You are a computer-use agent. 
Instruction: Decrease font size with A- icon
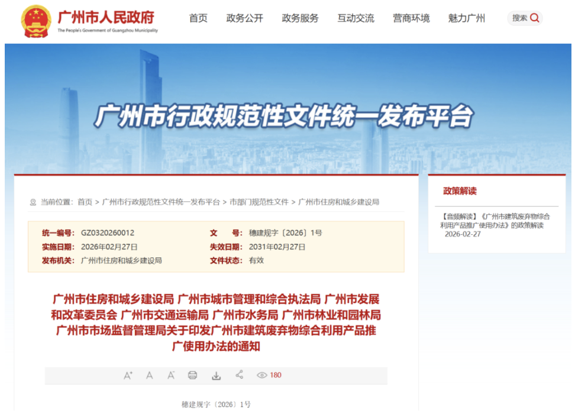(171, 375)
